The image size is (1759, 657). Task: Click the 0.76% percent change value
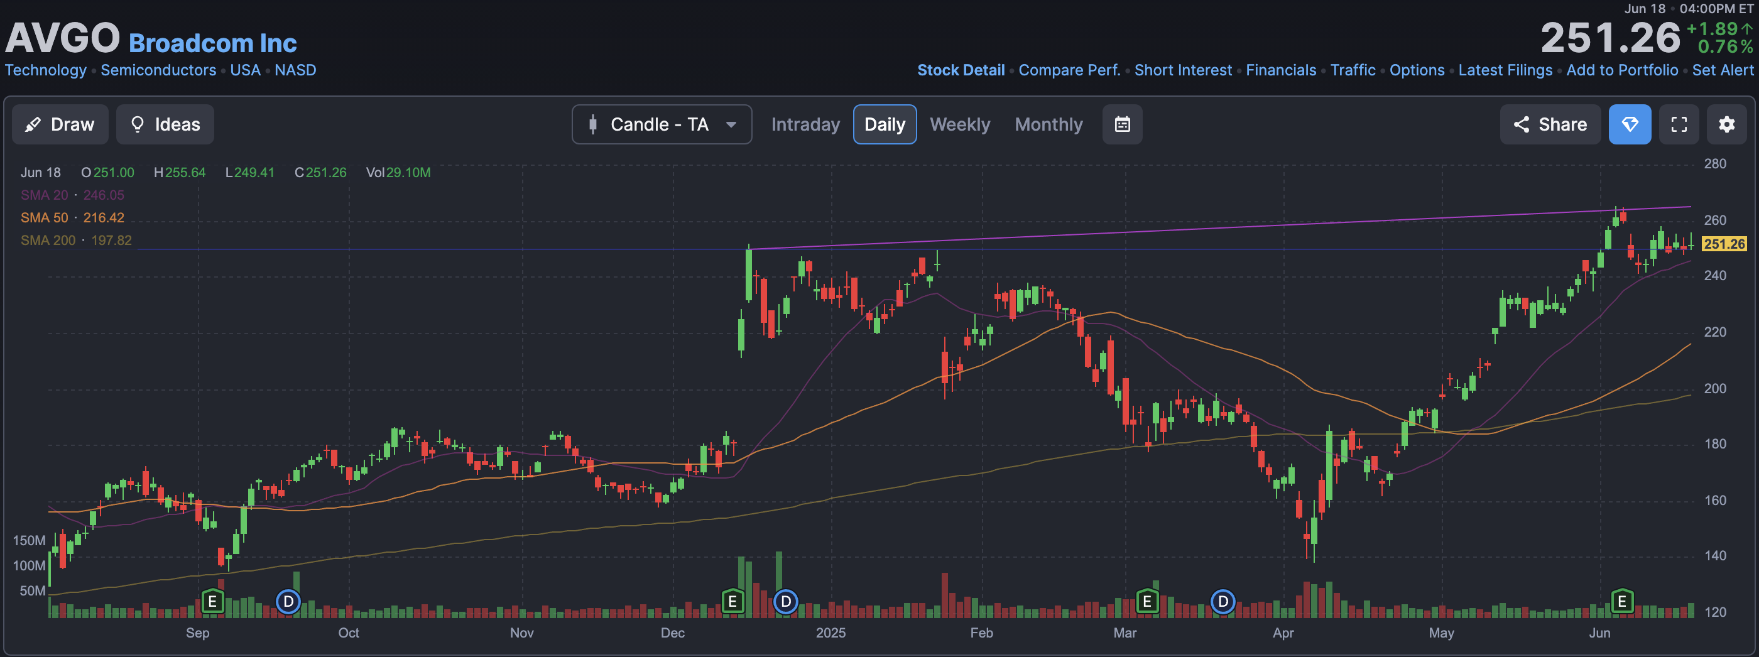pyautogui.click(x=1725, y=46)
